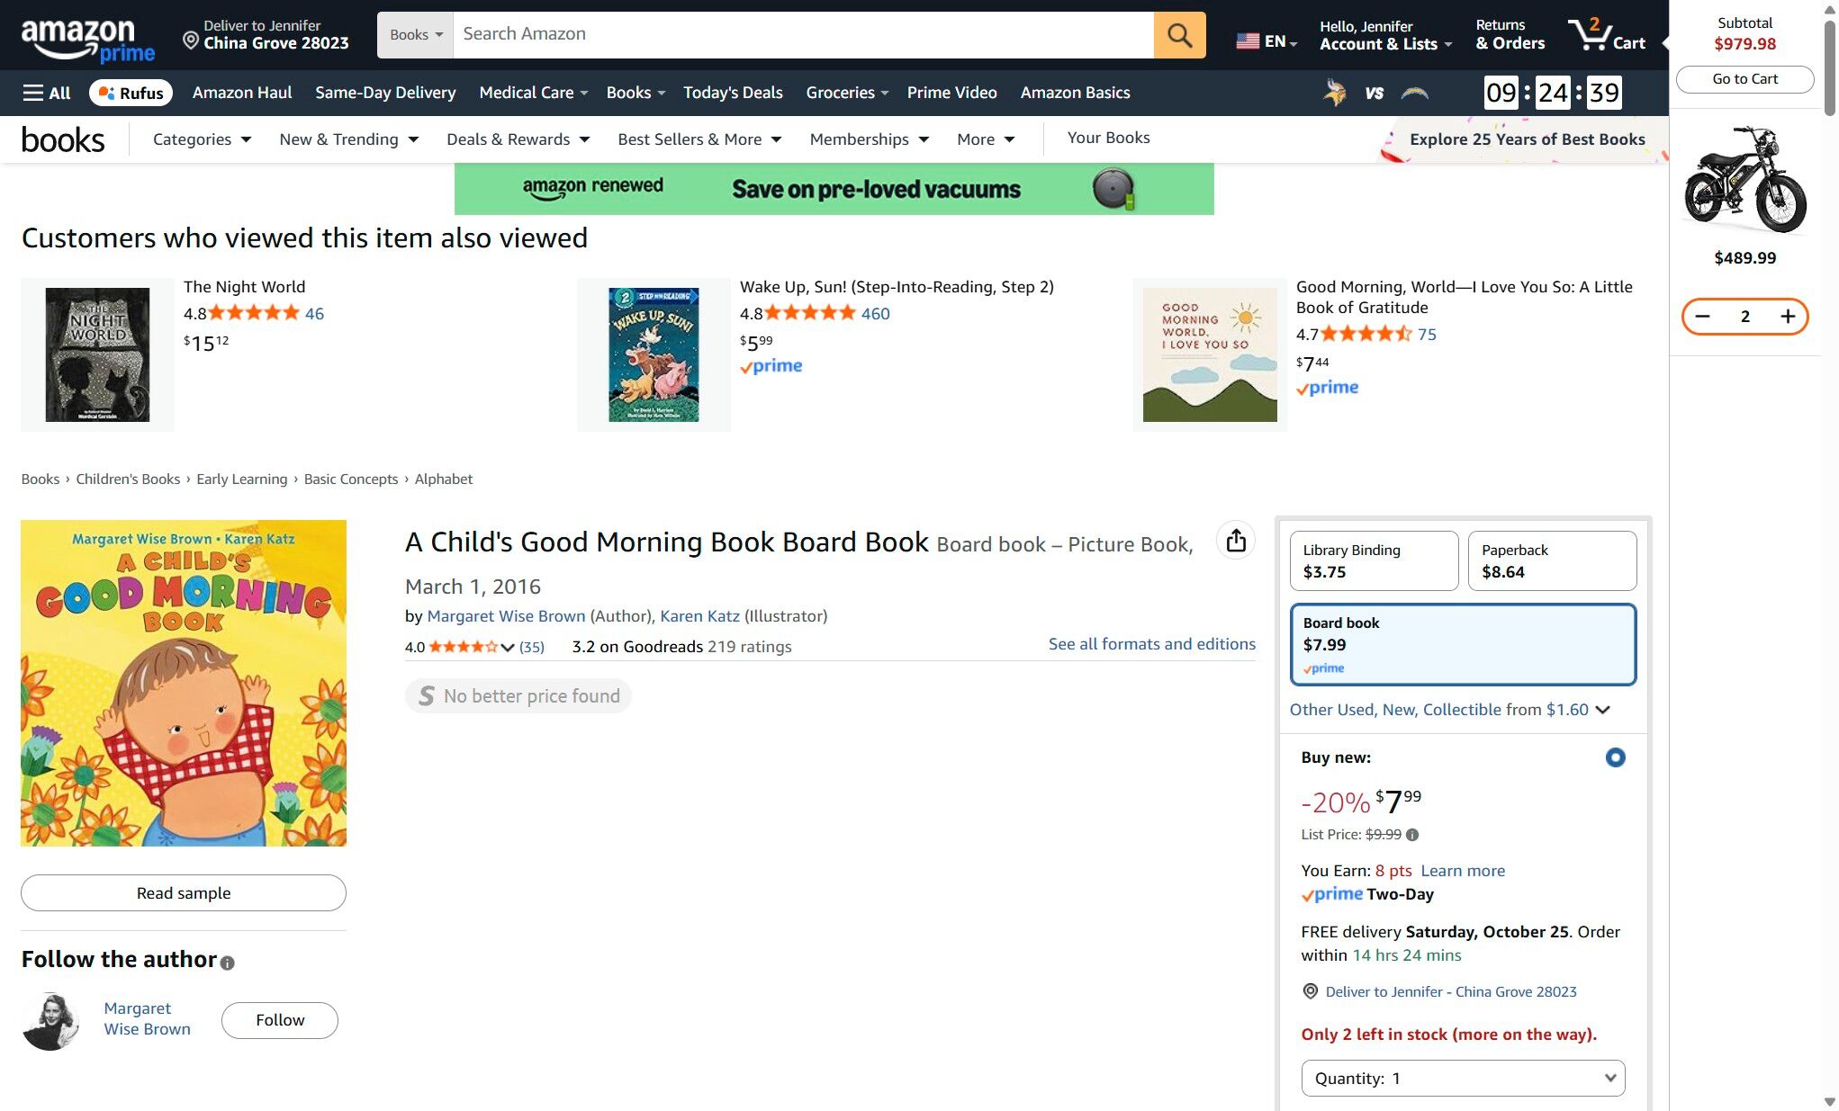The image size is (1839, 1111).
Task: Select the Paperback format option
Action: tap(1552, 560)
